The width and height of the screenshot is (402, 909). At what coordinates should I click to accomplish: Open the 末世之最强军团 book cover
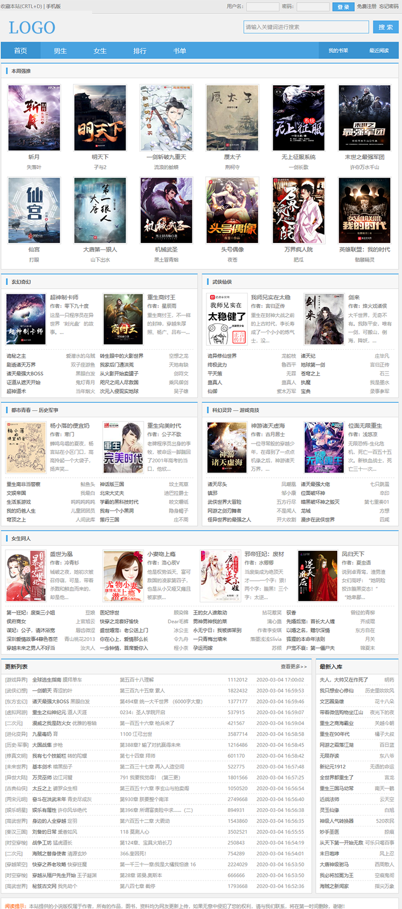click(364, 117)
